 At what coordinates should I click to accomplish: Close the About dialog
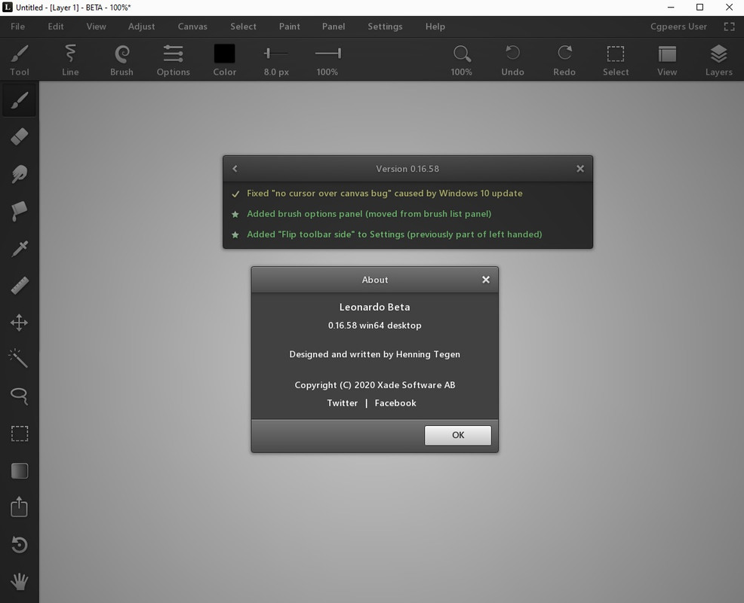pyautogui.click(x=486, y=280)
